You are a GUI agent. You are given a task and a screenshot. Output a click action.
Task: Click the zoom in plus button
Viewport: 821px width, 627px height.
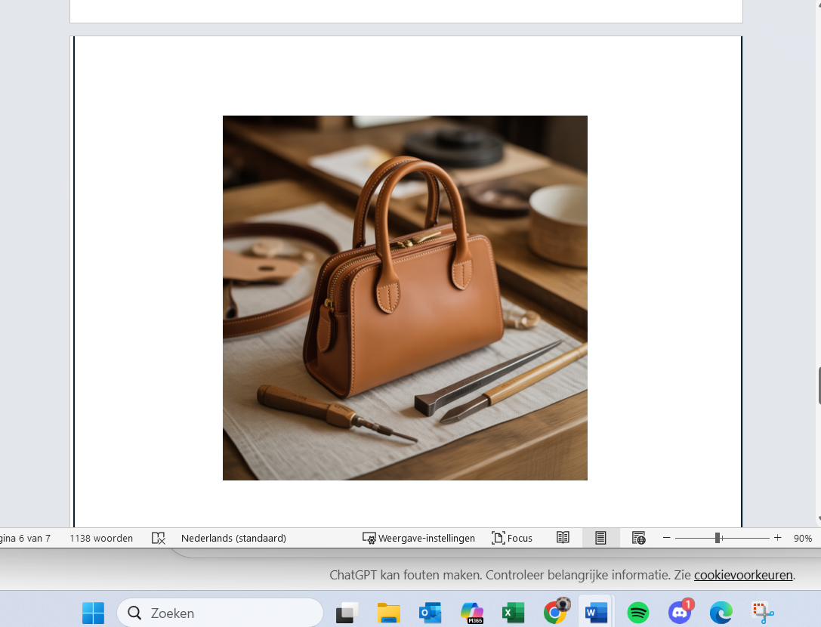[777, 538]
